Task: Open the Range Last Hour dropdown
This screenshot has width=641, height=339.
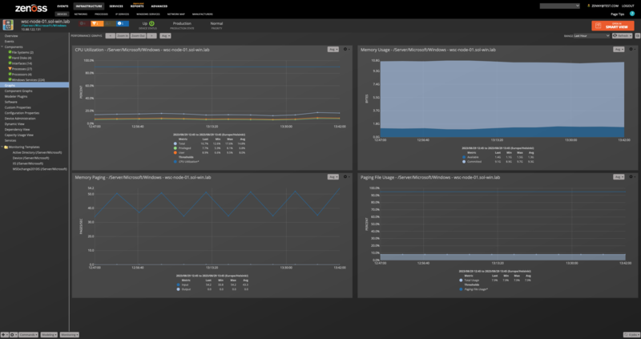Action: [591, 36]
